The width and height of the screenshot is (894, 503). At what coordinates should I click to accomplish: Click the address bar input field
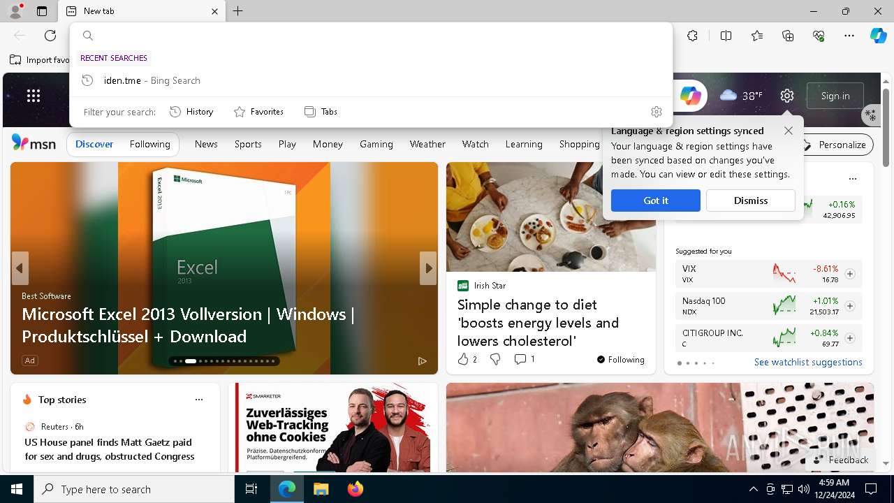(371, 36)
